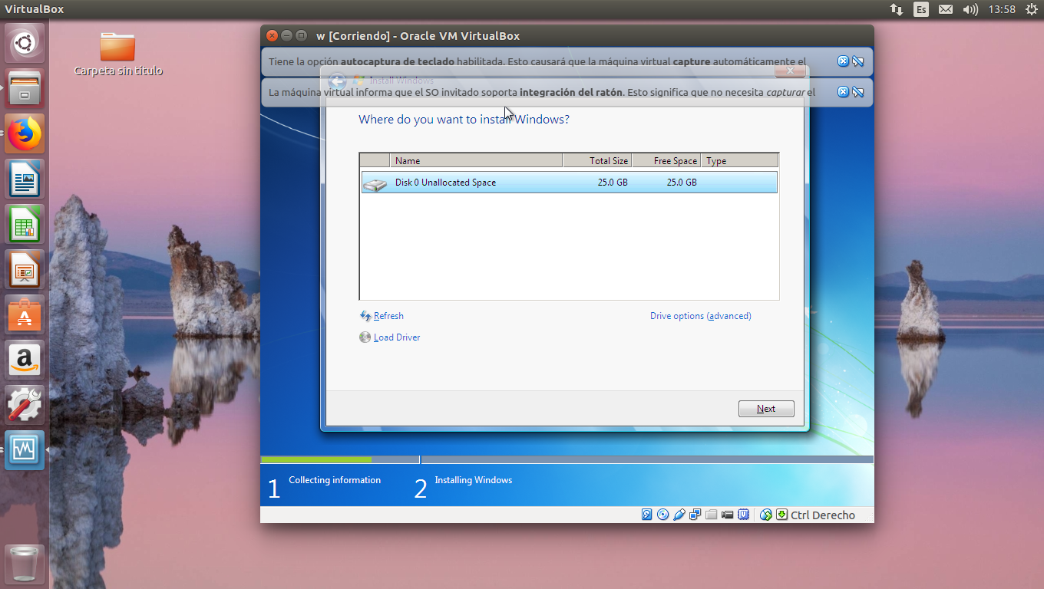Dismiss the keyboard autocapture notification

pyautogui.click(x=843, y=61)
